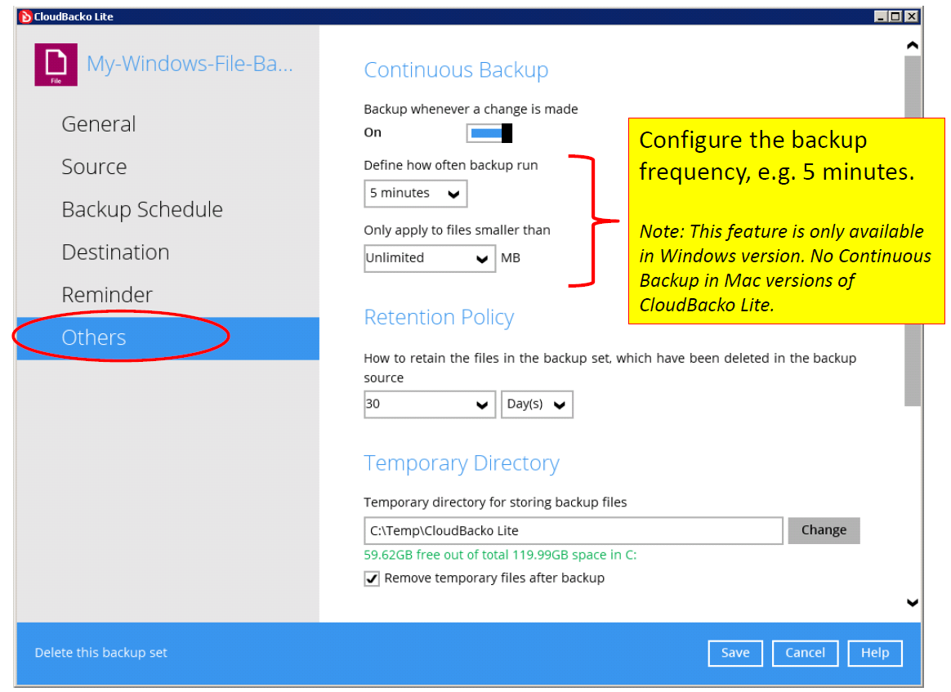The height and width of the screenshot is (692, 951).
Task: Uncheck Remove temporary files after backup
Action: click(372, 578)
